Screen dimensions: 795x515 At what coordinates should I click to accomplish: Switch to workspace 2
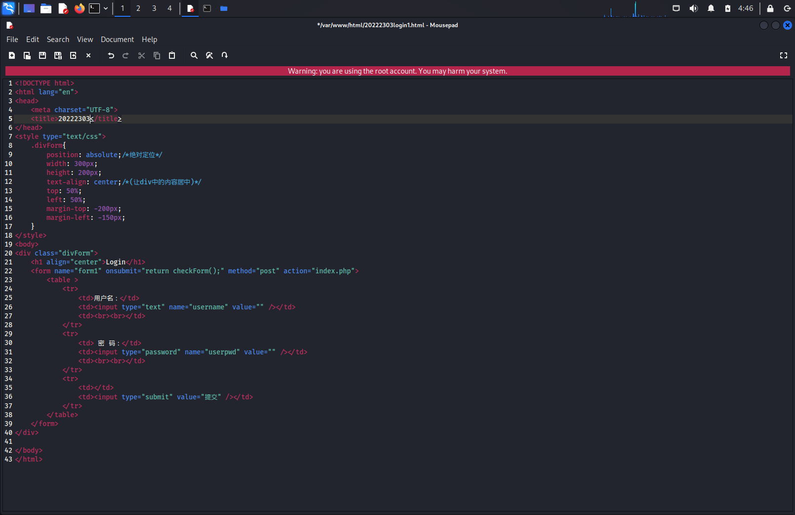coord(138,8)
